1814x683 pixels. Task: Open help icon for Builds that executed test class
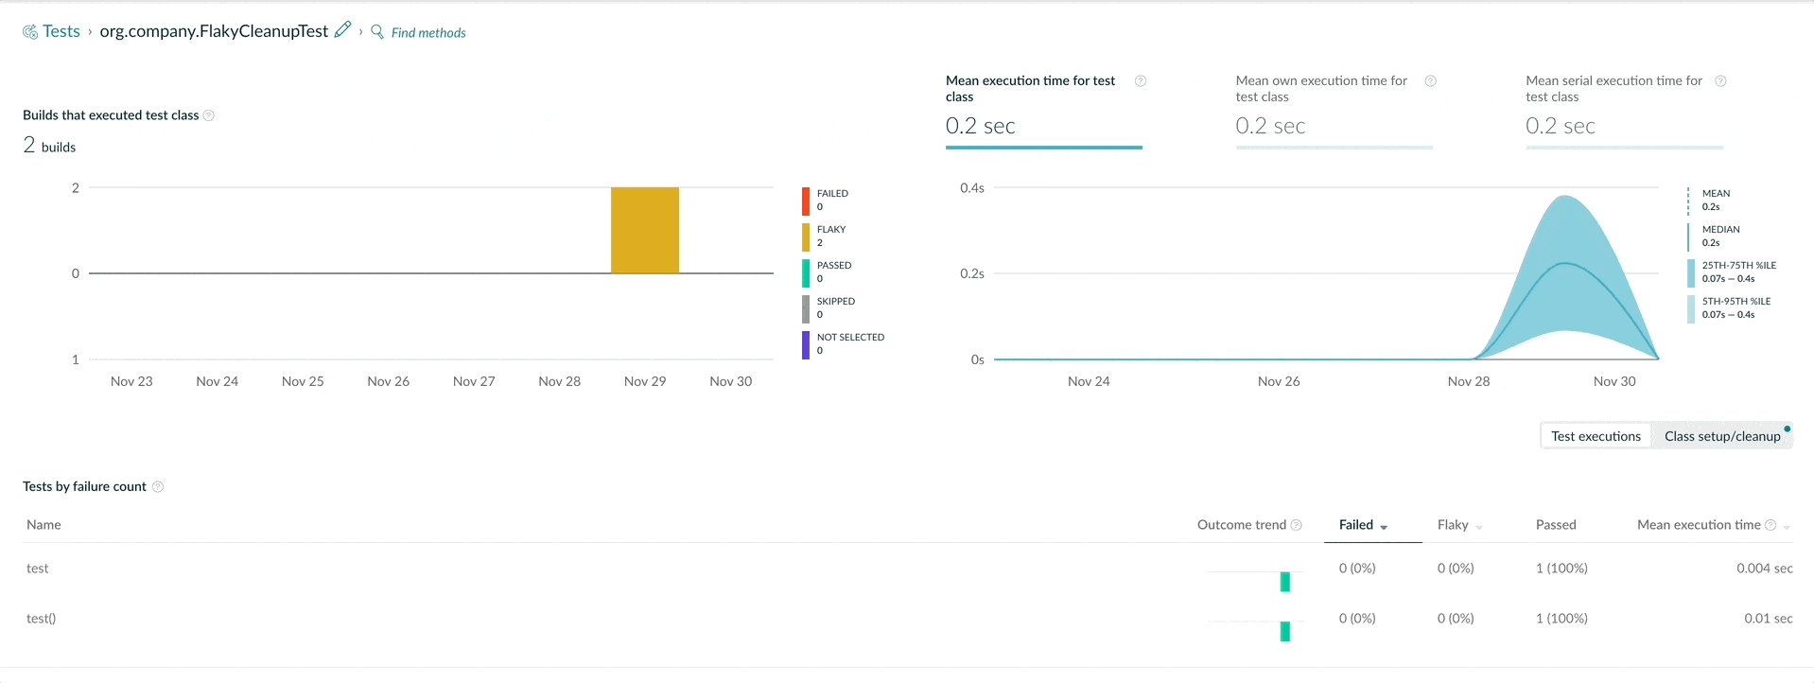coord(209,115)
